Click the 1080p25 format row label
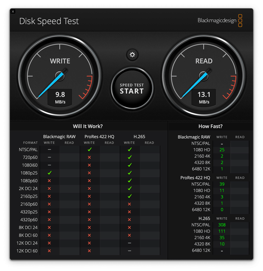Viewport: 263px width, 271px height. click(x=29, y=173)
